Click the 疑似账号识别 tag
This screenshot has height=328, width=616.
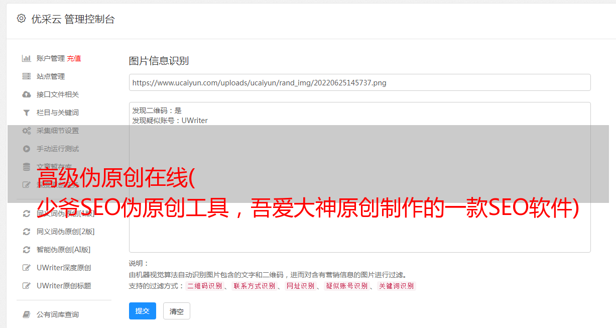point(347,286)
